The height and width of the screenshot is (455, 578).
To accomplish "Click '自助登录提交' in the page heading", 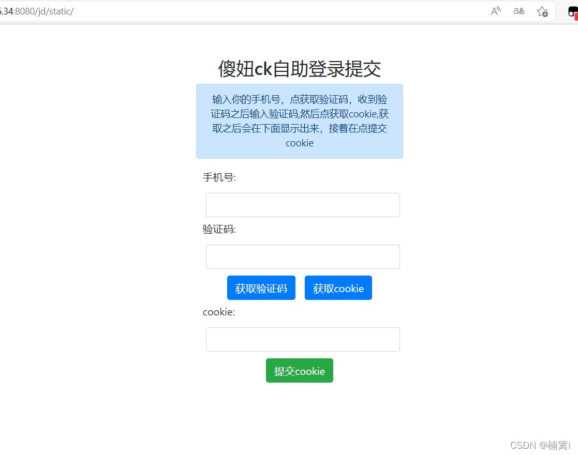I will click(327, 69).
